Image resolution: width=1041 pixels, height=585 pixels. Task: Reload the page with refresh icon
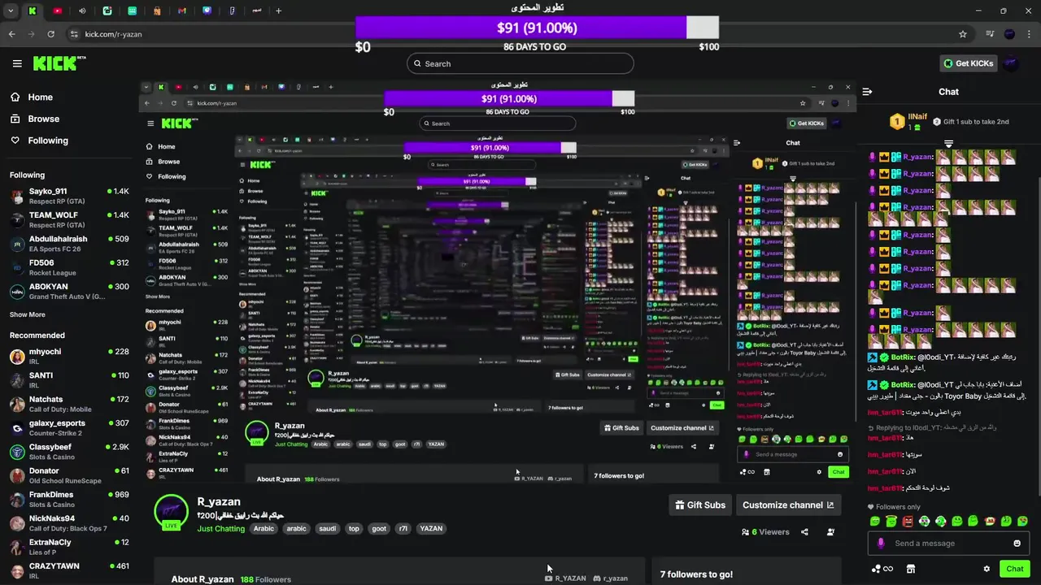(x=50, y=34)
